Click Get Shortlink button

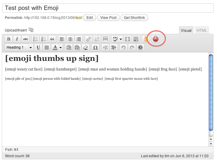[x=134, y=18]
